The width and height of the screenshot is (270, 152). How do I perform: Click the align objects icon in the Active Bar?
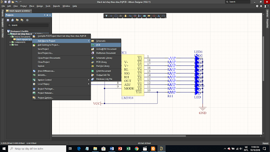coord(121,16)
